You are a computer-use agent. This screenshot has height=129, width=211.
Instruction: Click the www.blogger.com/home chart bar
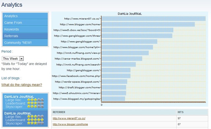coord(148,24)
